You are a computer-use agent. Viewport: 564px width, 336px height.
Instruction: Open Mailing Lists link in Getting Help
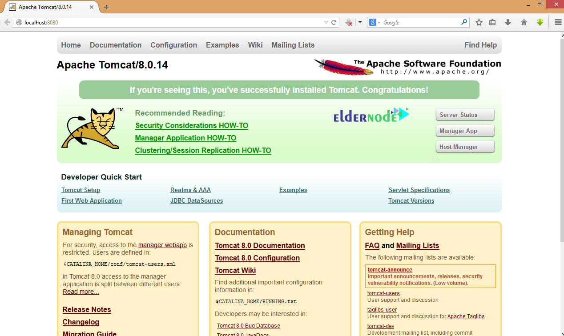pyautogui.click(x=418, y=246)
